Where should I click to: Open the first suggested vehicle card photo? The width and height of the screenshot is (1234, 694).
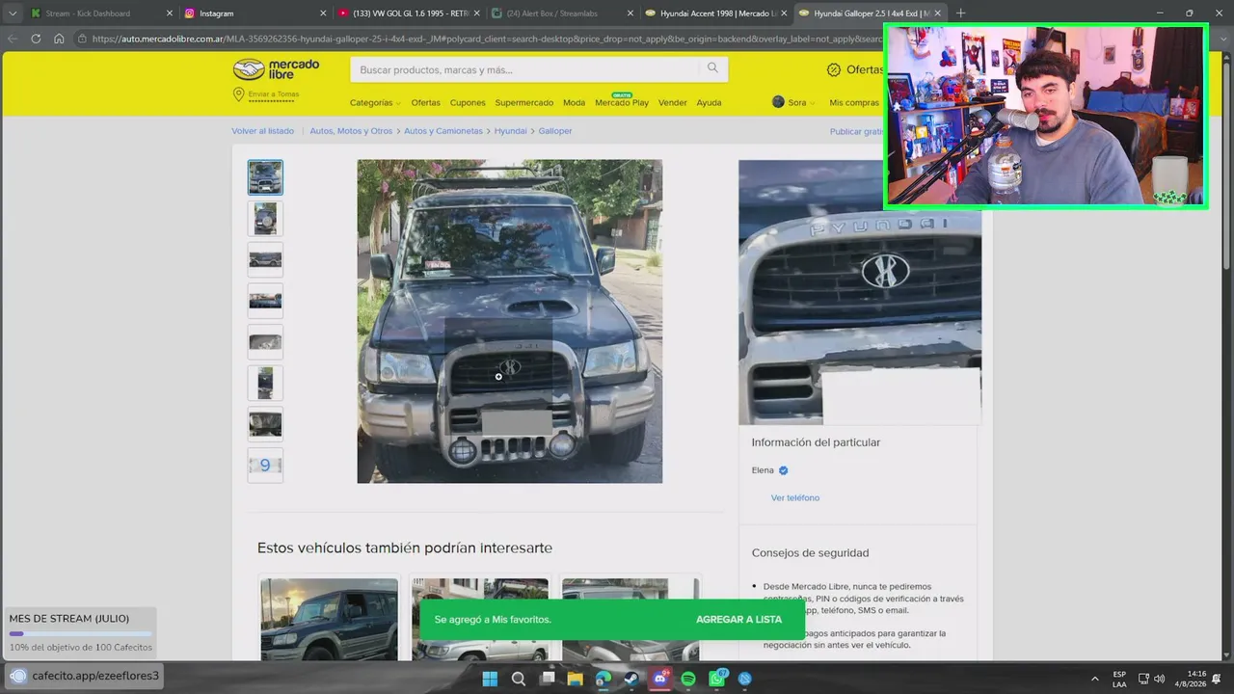[329, 619]
